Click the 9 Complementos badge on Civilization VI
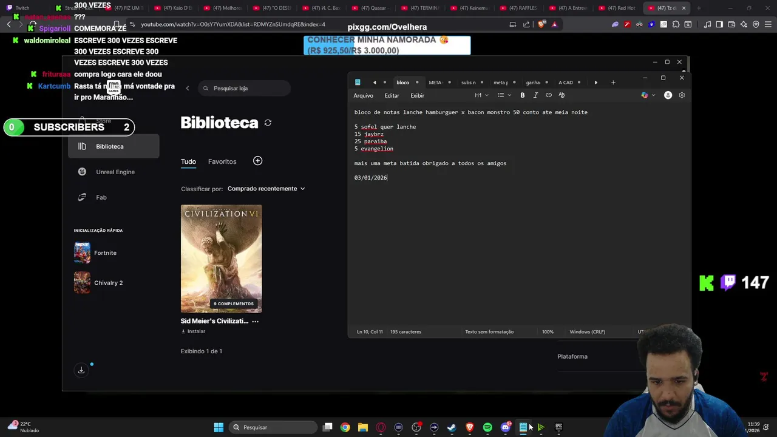Screen dimensions: 777x437 (234, 303)
